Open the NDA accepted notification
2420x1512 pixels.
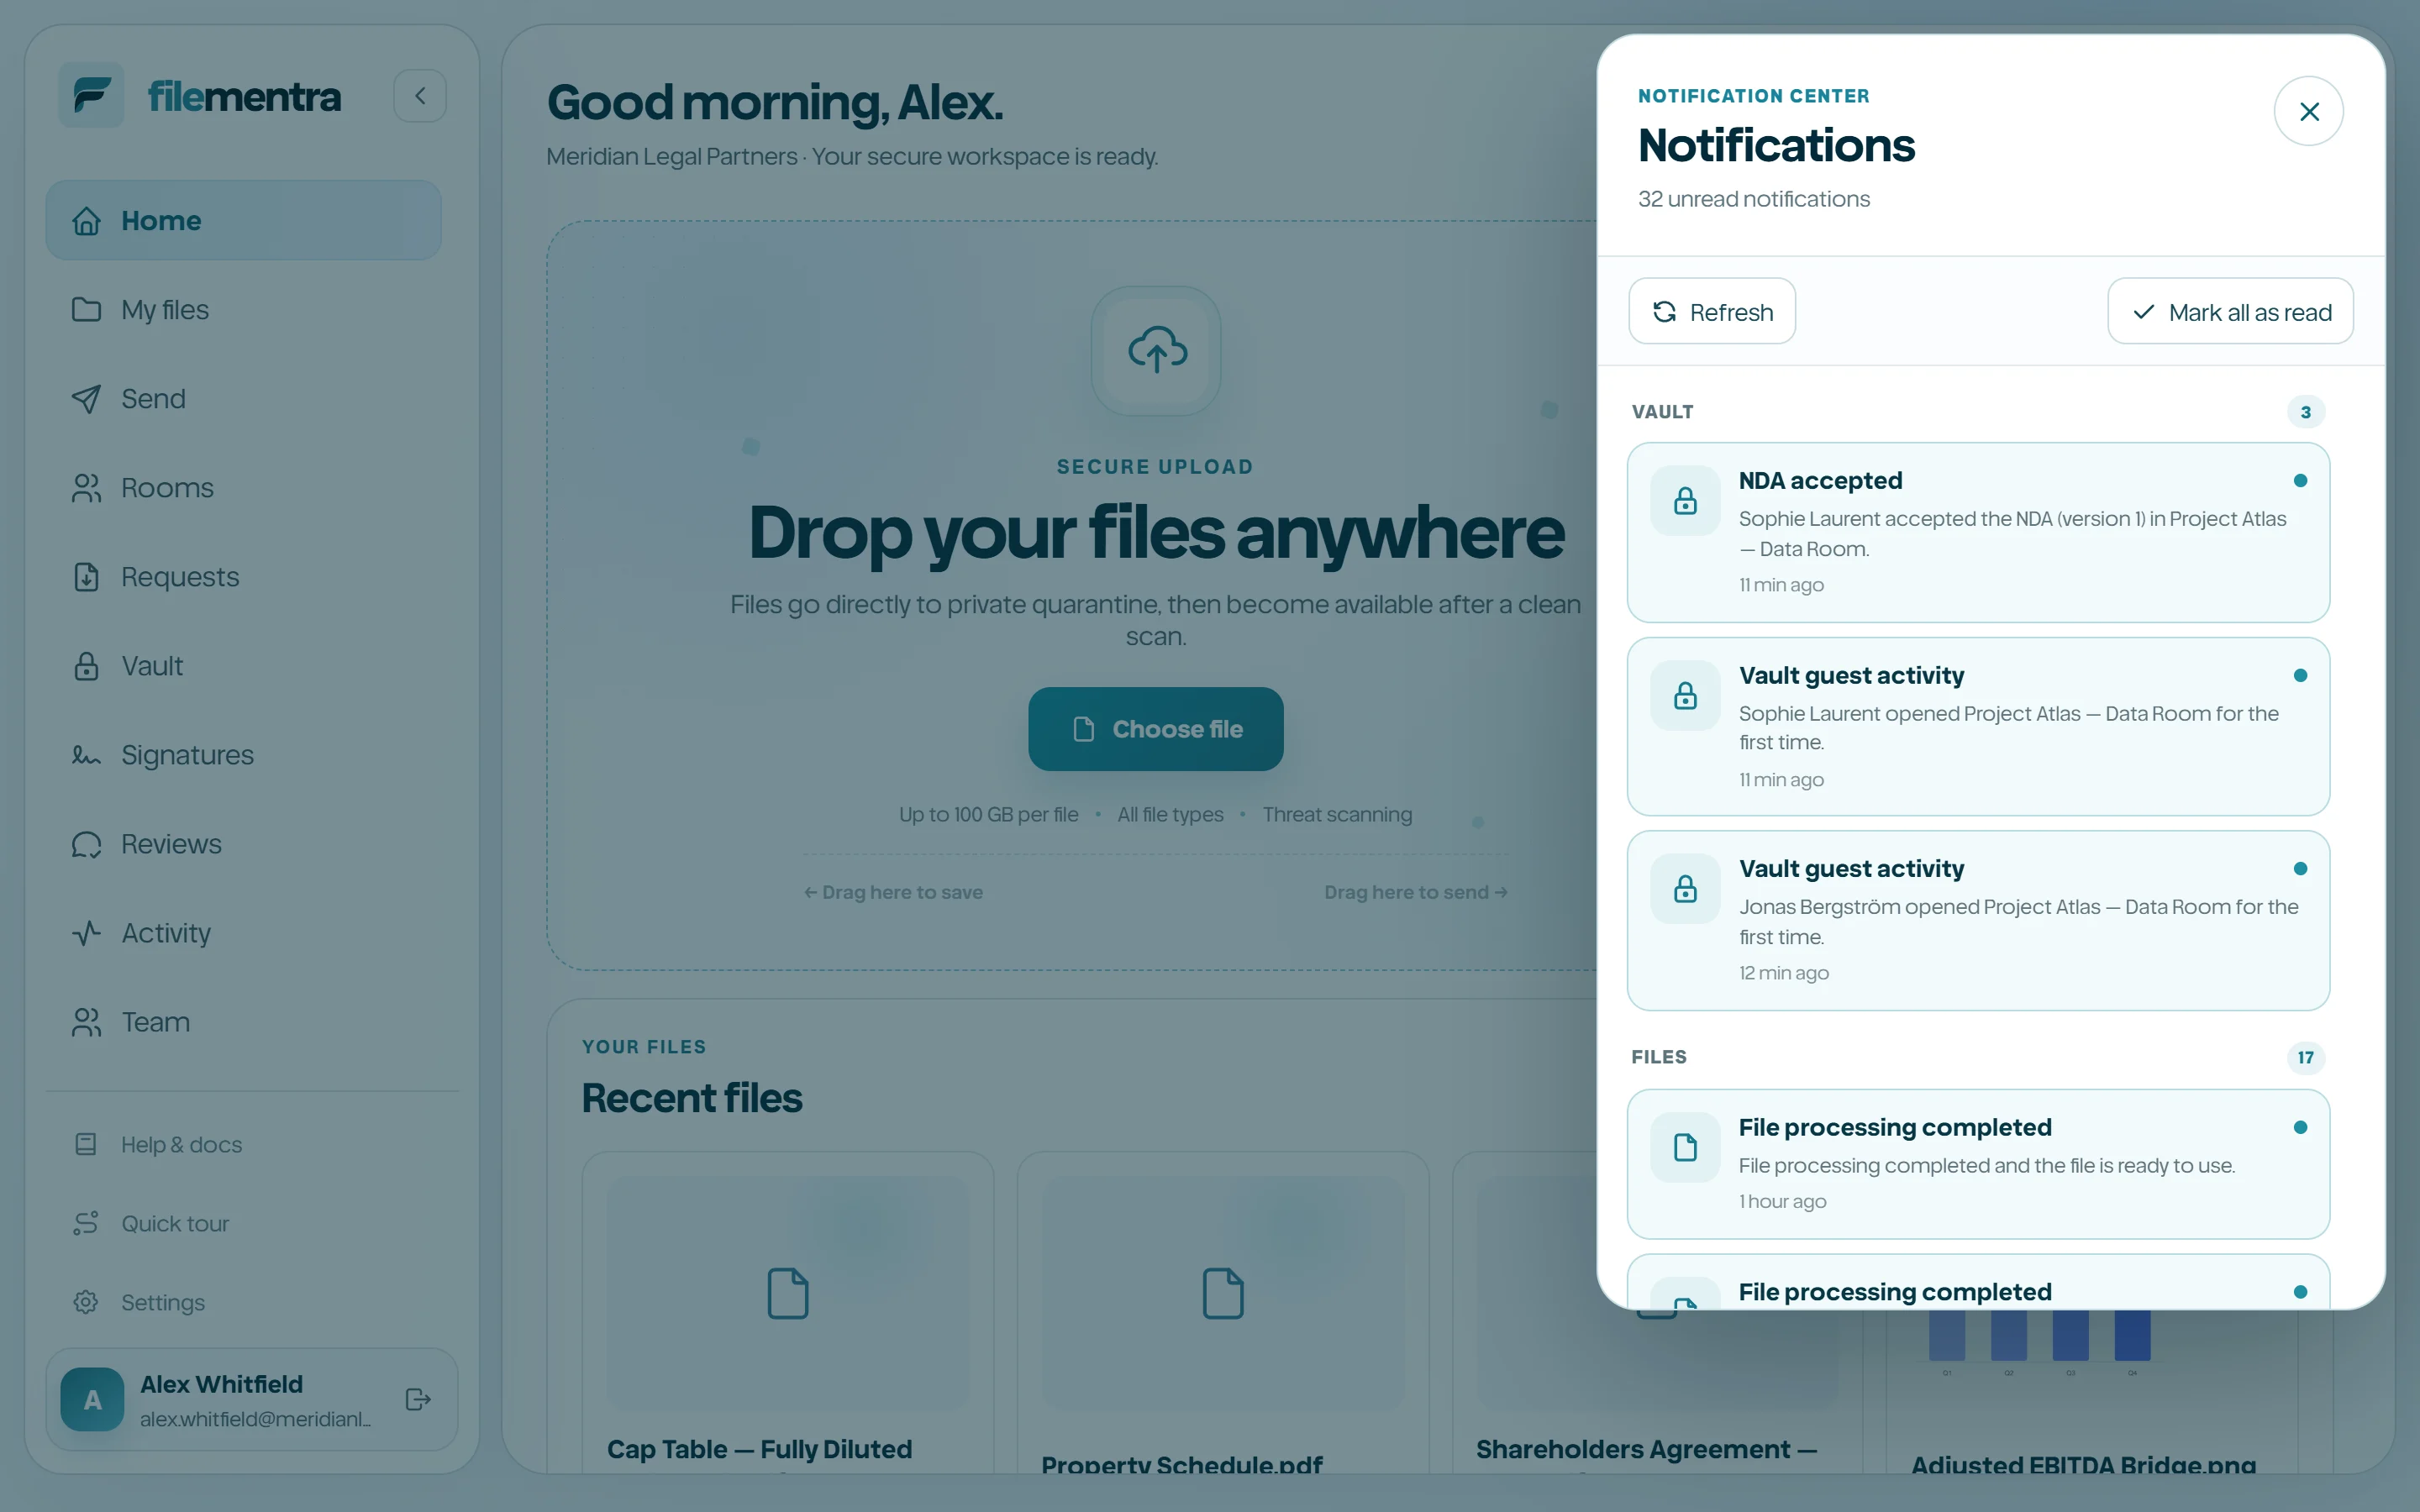pos(1978,532)
